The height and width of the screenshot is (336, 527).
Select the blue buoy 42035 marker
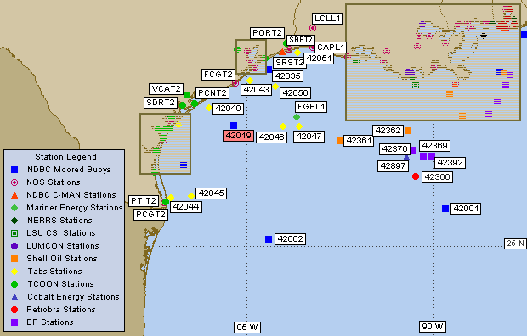click(x=269, y=70)
